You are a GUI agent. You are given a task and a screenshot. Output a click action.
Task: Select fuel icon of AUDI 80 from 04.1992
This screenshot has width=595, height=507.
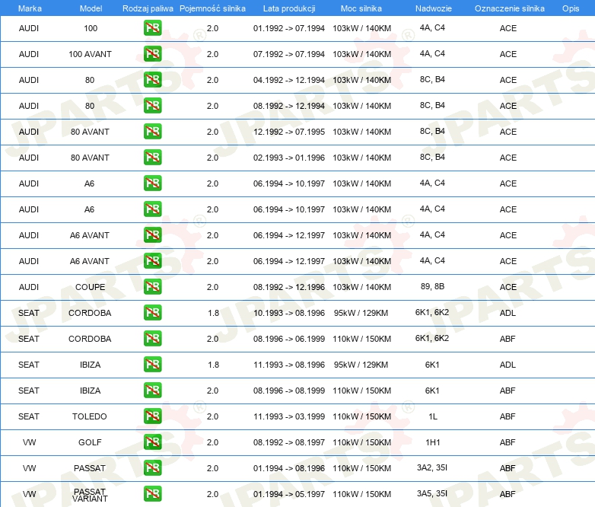(152, 80)
